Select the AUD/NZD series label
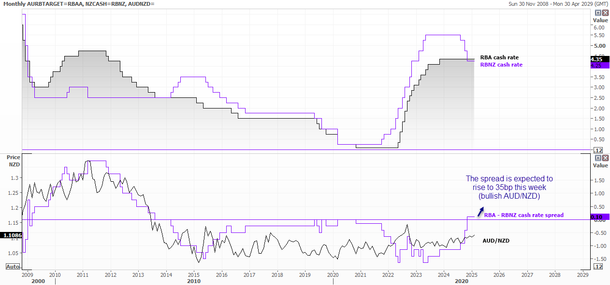The image size is (610, 285). tap(496, 240)
